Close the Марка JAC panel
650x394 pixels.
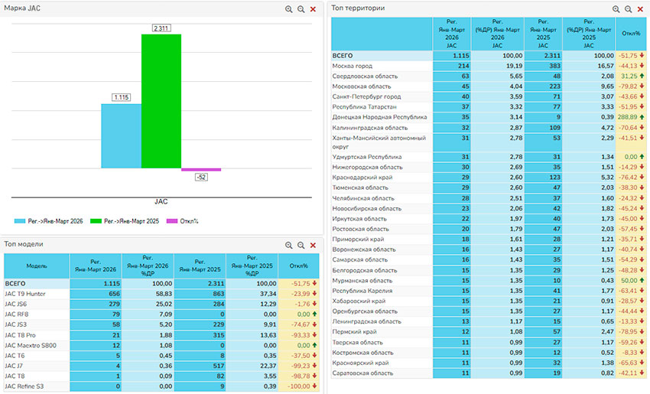pyautogui.click(x=313, y=9)
